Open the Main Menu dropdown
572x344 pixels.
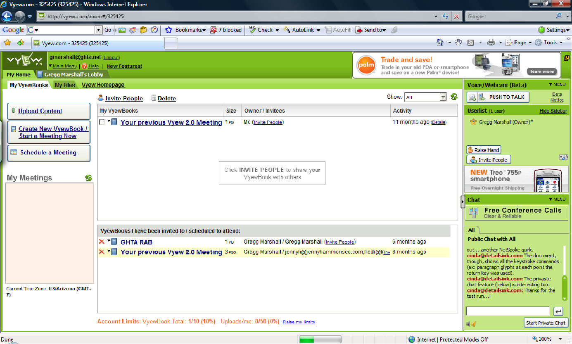tap(63, 66)
